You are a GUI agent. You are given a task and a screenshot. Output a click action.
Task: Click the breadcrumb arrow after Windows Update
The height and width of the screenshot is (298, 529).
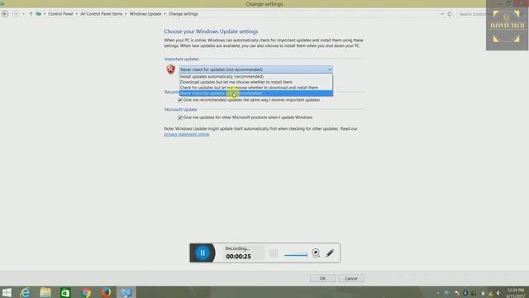(165, 14)
